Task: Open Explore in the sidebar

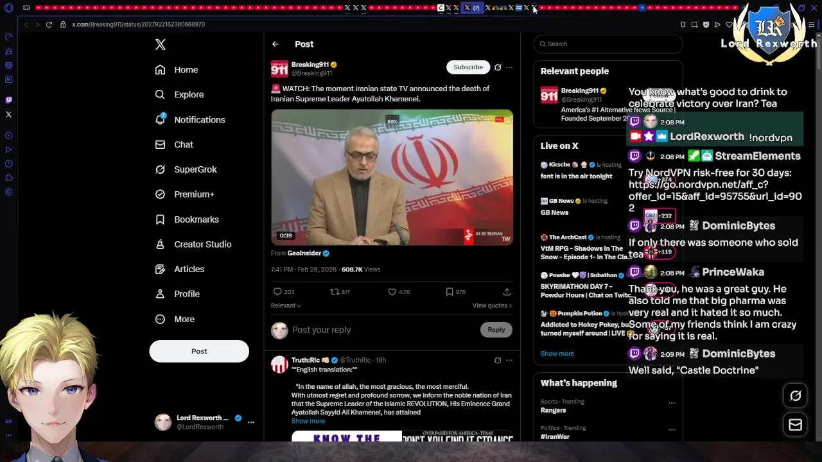Action: tap(179, 94)
